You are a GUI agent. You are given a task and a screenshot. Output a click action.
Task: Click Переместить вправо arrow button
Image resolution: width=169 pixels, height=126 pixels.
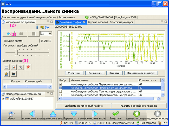(x=95, y=115)
